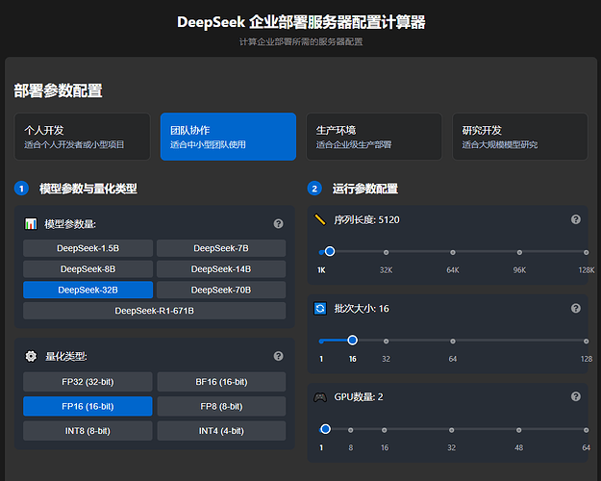Screen dimensions: 601x481
Task: Click the 1K label under sequence slider
Action: click(321, 270)
